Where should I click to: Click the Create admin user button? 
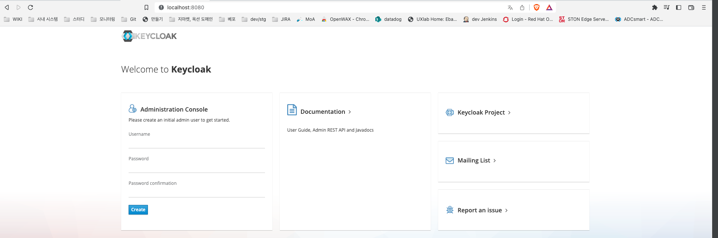point(138,210)
